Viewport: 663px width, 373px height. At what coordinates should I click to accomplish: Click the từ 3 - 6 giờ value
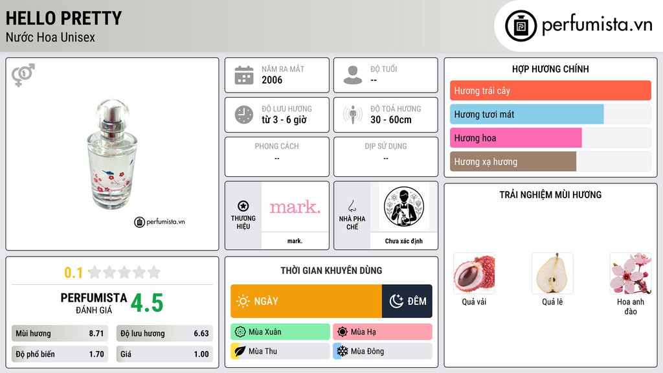(x=284, y=120)
